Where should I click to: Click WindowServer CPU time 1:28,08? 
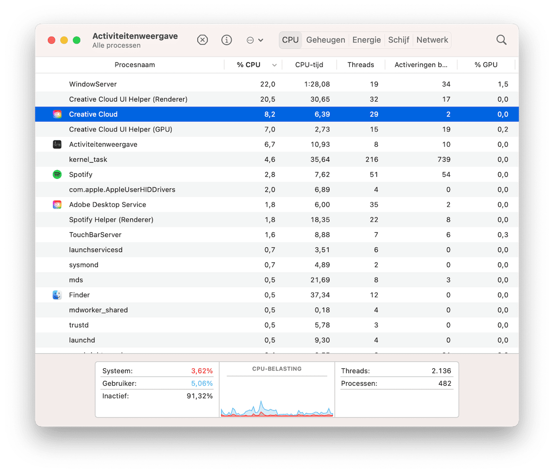pos(317,84)
